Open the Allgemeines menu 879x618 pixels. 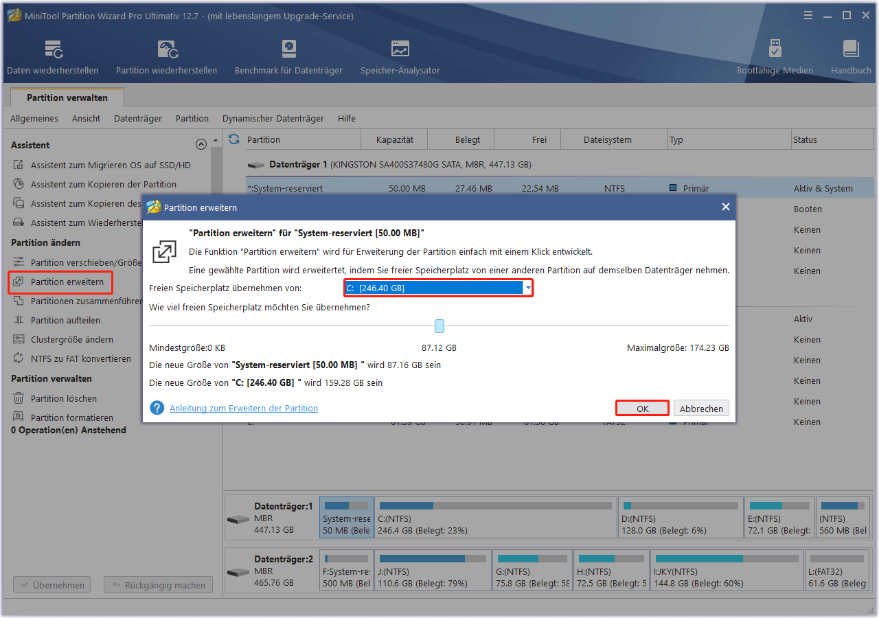pos(34,118)
